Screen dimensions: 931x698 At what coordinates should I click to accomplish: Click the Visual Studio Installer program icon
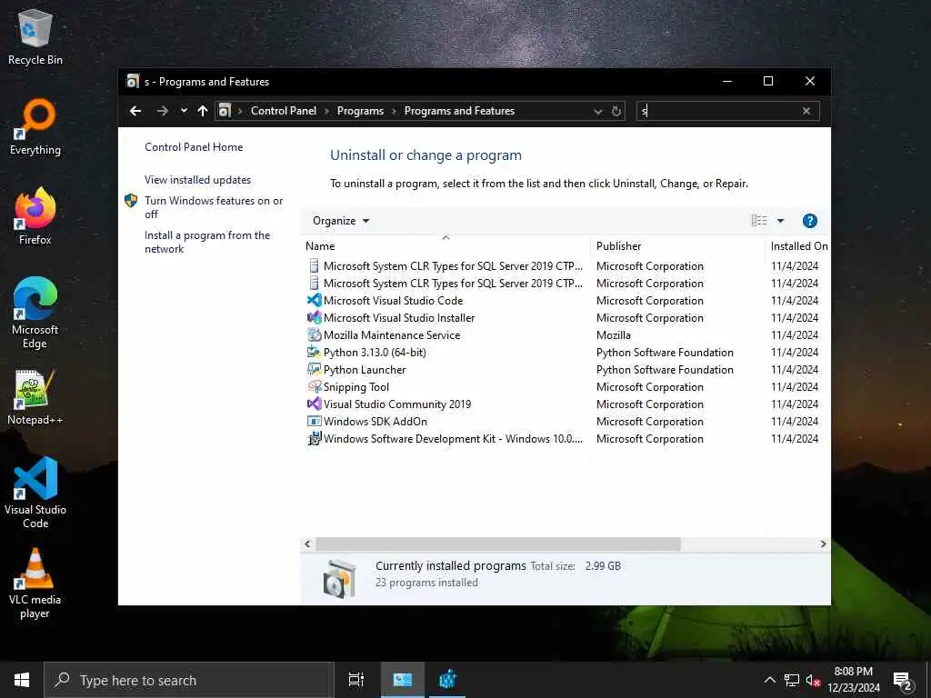coord(314,317)
